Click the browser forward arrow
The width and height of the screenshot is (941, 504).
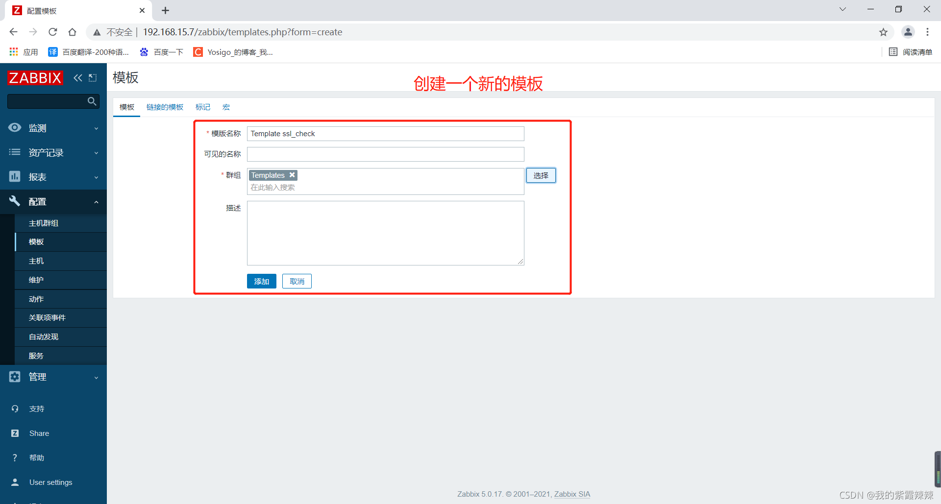click(33, 32)
